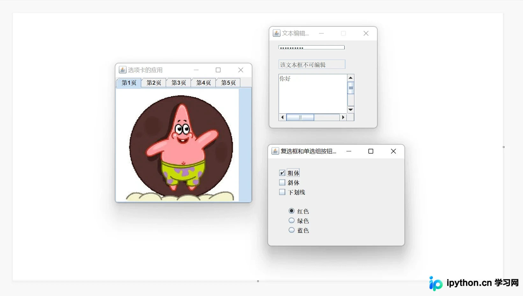Click the vertical scrollbar thumb in text area
523x296 pixels.
351,88
